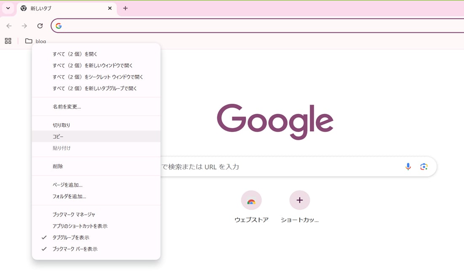Select コピー from the context menu
Screen dimensions: 464x271
tap(58, 137)
